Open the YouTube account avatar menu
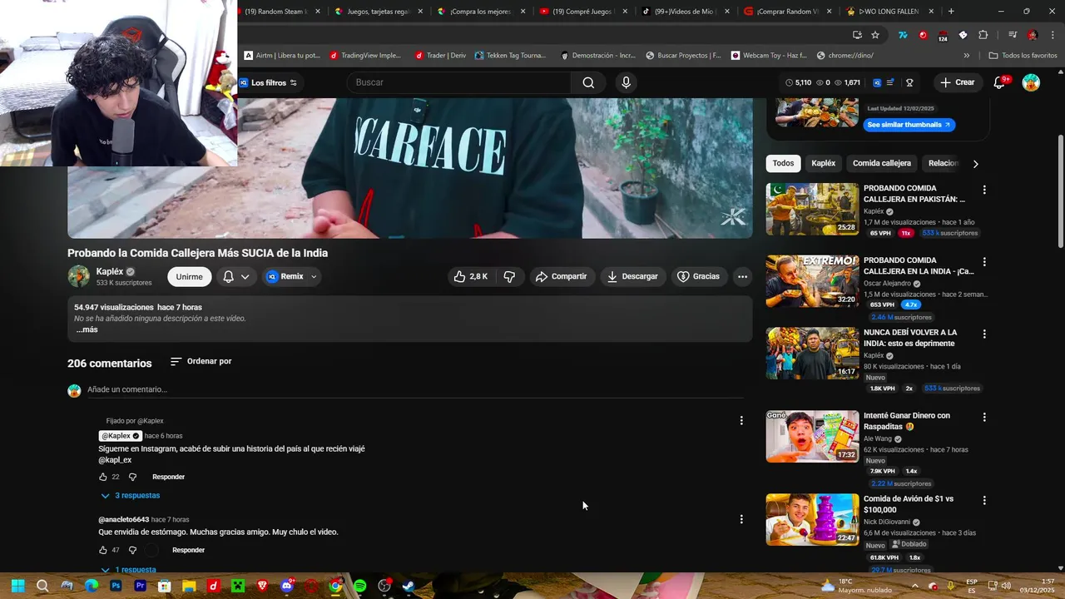The image size is (1065, 599). click(1031, 82)
